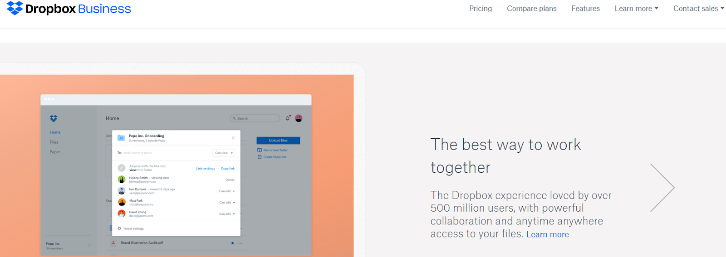Expand the Pepo Inc team switcher
The height and width of the screenshot is (257, 726).
pyautogui.click(x=89, y=246)
